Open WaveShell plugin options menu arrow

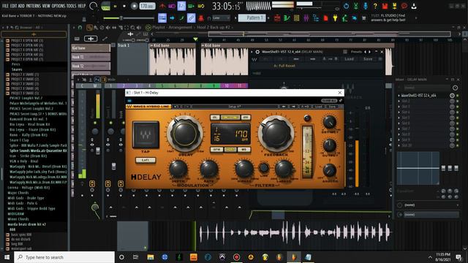(252, 52)
